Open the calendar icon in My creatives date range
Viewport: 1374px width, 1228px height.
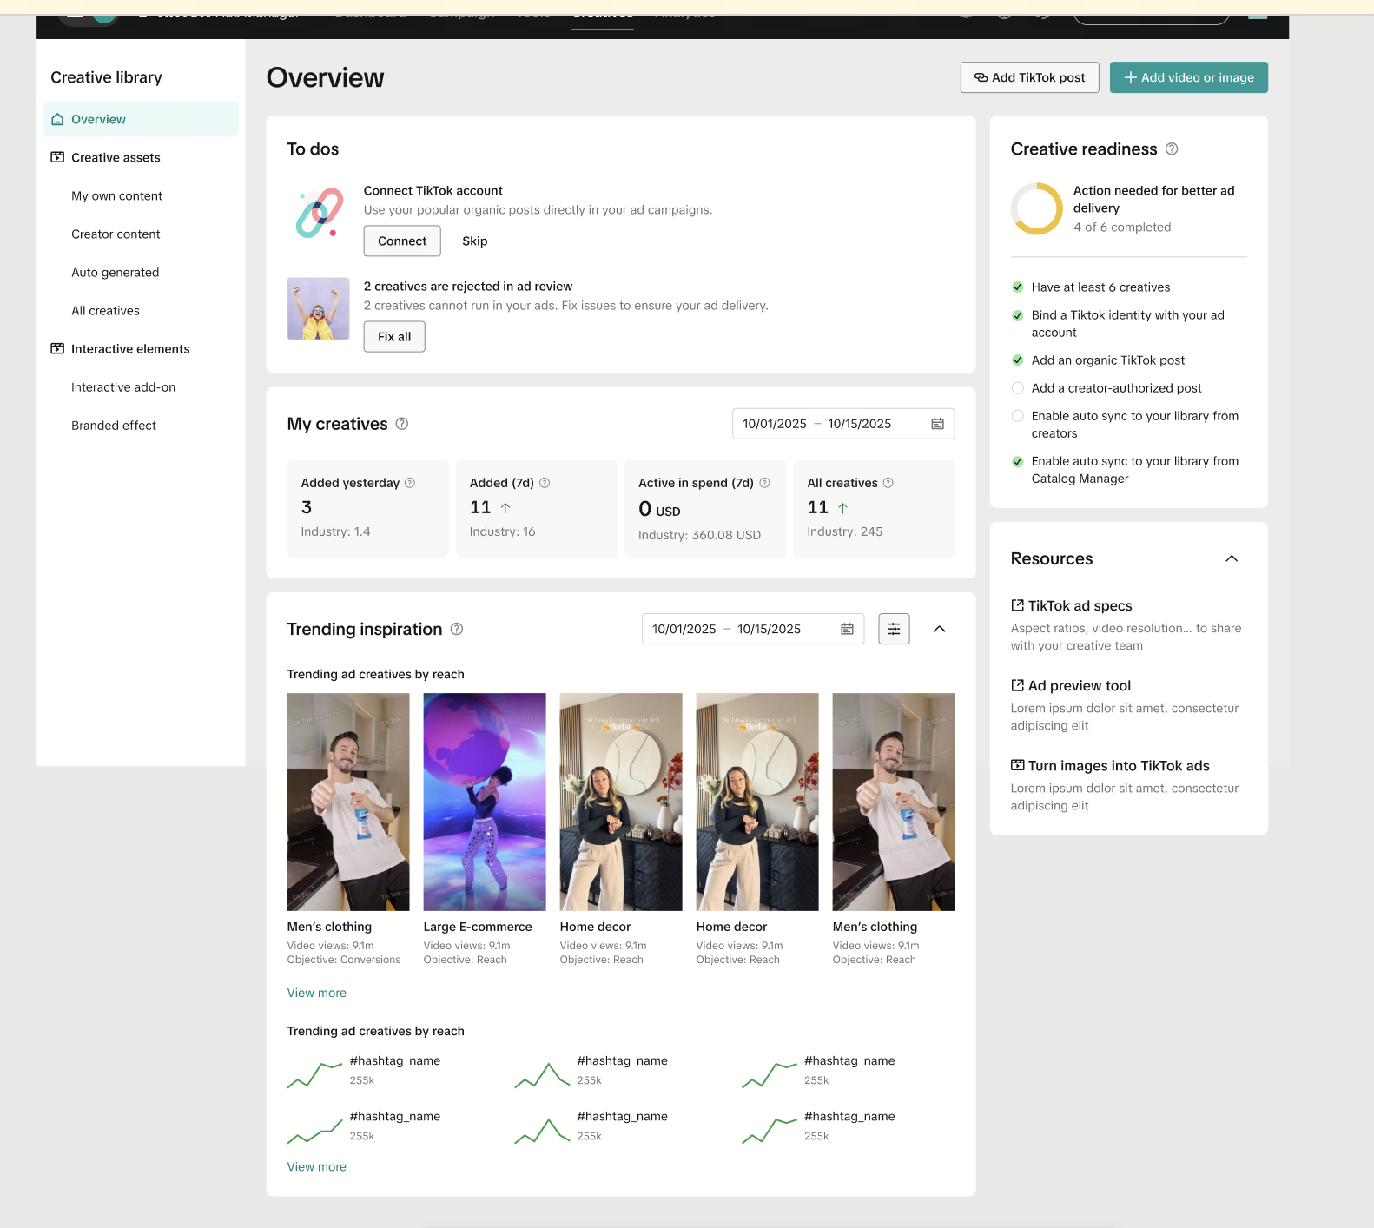pos(937,424)
